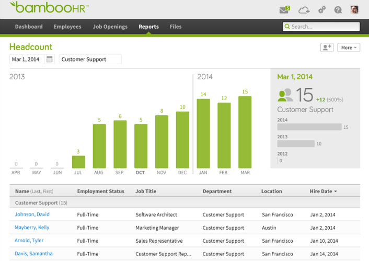Go to the Dashboard tab
369x261 pixels.
[x=29, y=27]
